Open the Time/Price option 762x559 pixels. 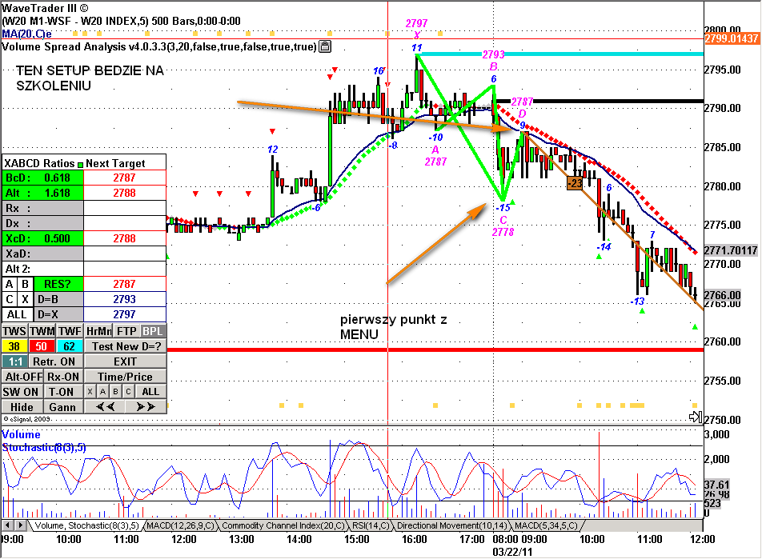pos(126,377)
